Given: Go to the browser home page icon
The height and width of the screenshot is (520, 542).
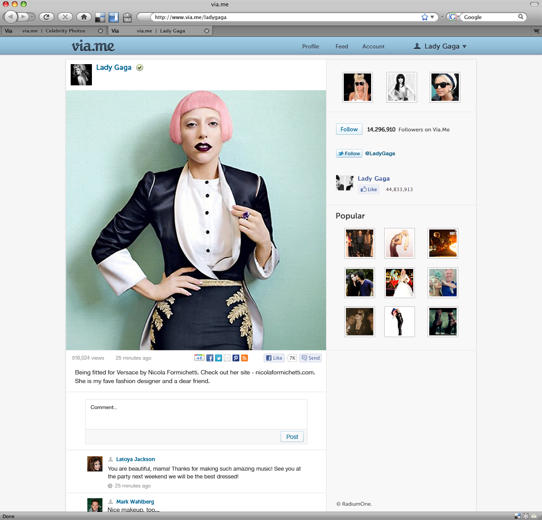Looking at the screenshot, I should (84, 17).
